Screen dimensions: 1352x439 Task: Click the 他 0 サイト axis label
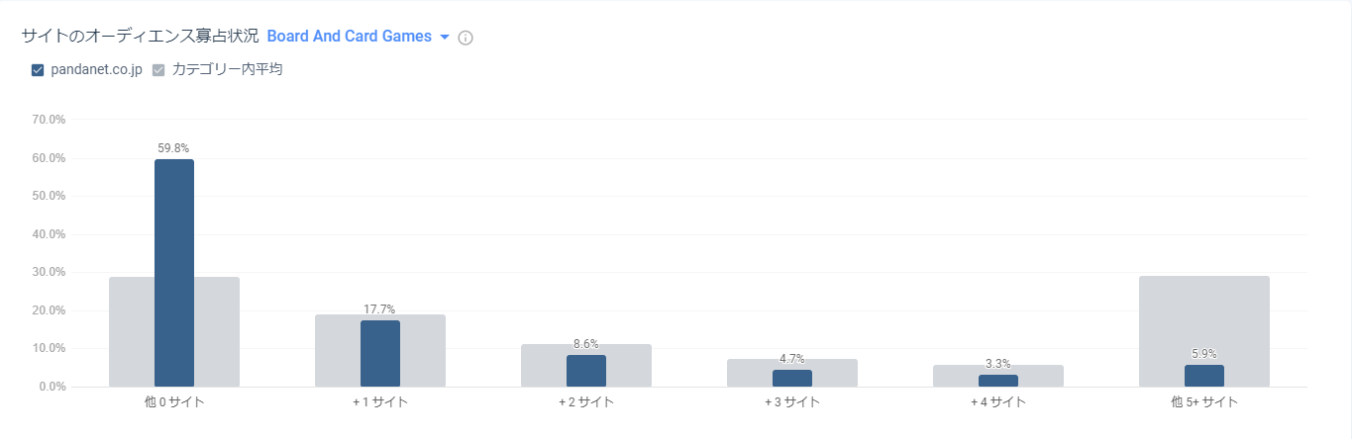tap(174, 402)
